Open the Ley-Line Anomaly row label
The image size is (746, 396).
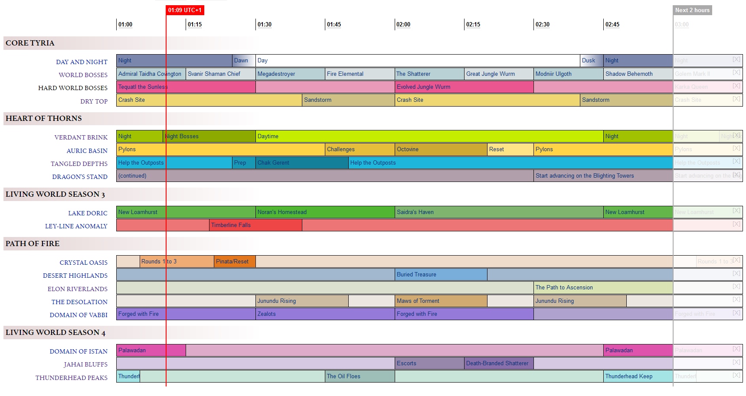[76, 226]
